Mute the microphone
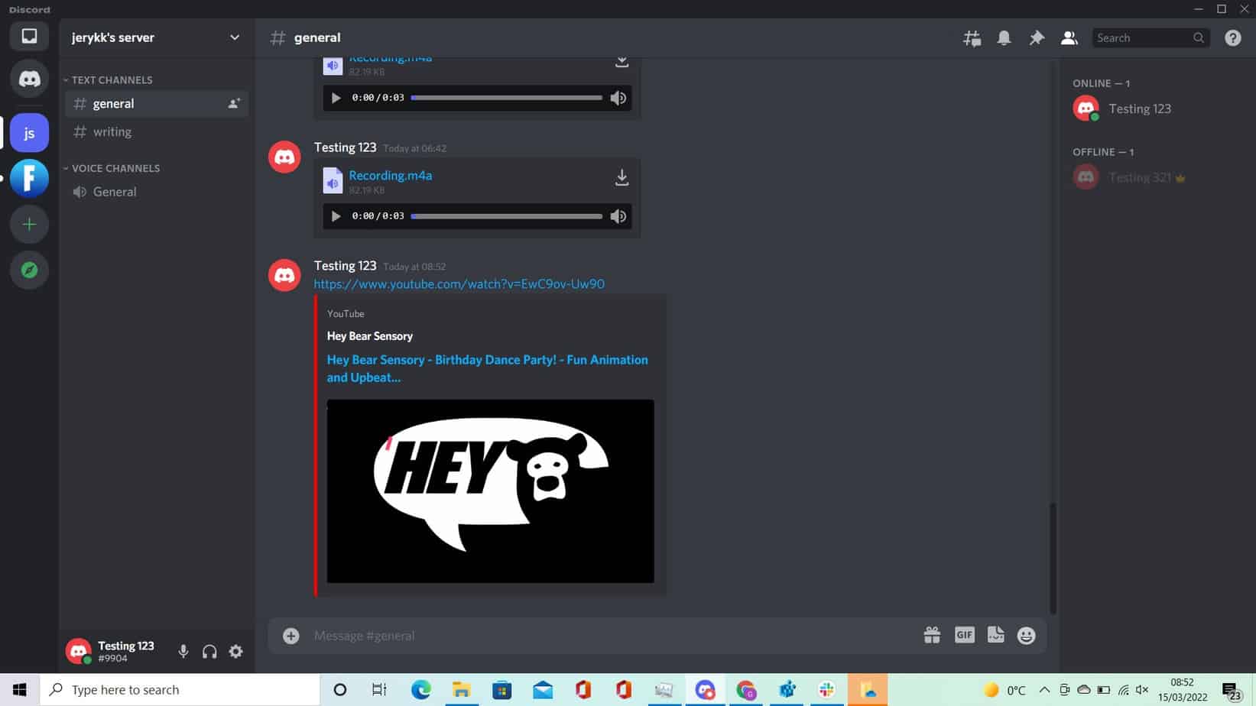 tap(183, 652)
